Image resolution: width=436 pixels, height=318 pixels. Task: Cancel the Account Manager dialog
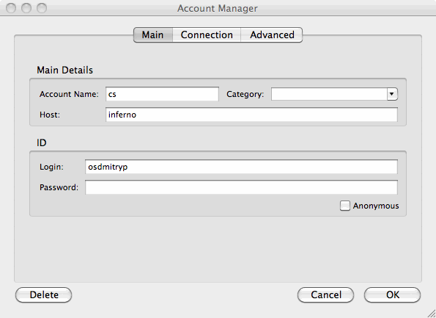[x=325, y=295]
